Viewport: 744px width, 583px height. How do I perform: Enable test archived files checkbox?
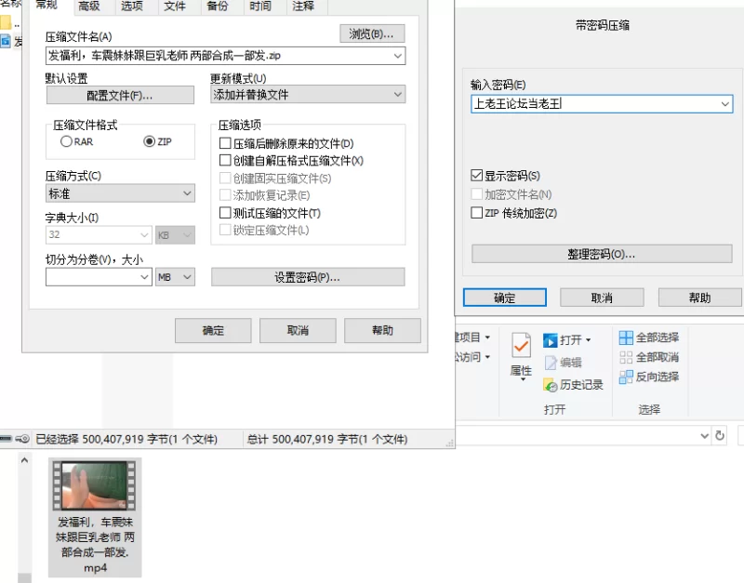225,213
